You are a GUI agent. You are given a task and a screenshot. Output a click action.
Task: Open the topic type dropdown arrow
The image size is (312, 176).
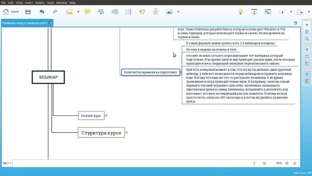[x=78, y=12]
